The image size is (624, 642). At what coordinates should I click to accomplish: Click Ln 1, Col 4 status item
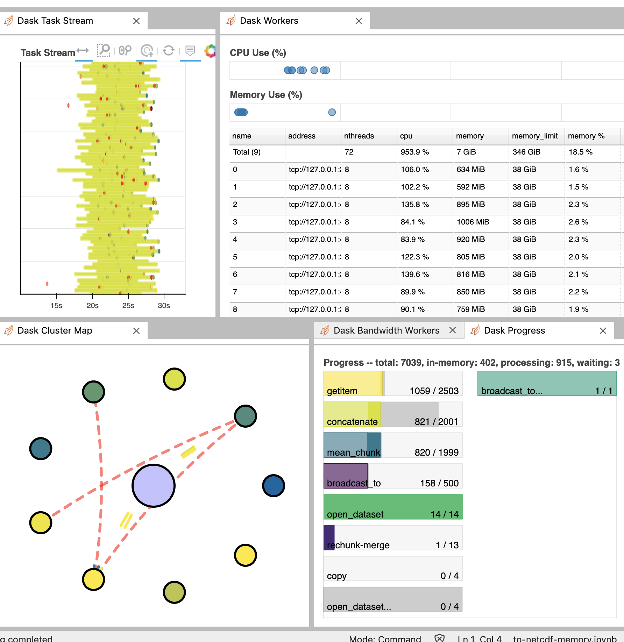[480, 639]
